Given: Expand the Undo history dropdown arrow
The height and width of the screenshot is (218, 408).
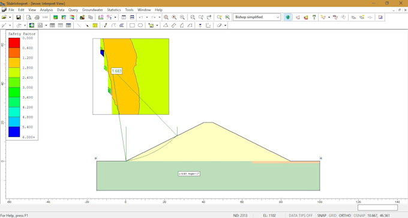Looking at the screenshot, I should [x=147, y=17].
